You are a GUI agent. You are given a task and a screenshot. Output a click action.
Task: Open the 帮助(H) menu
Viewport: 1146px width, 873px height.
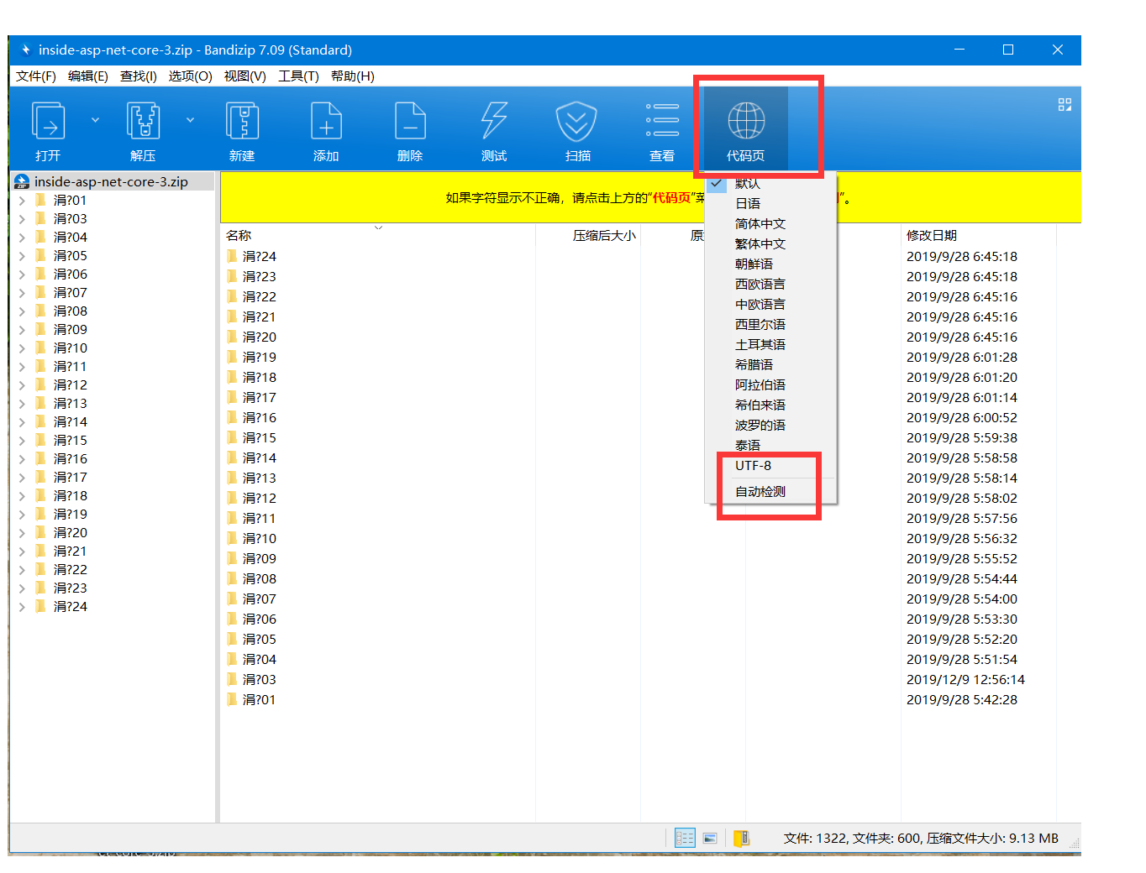[353, 76]
